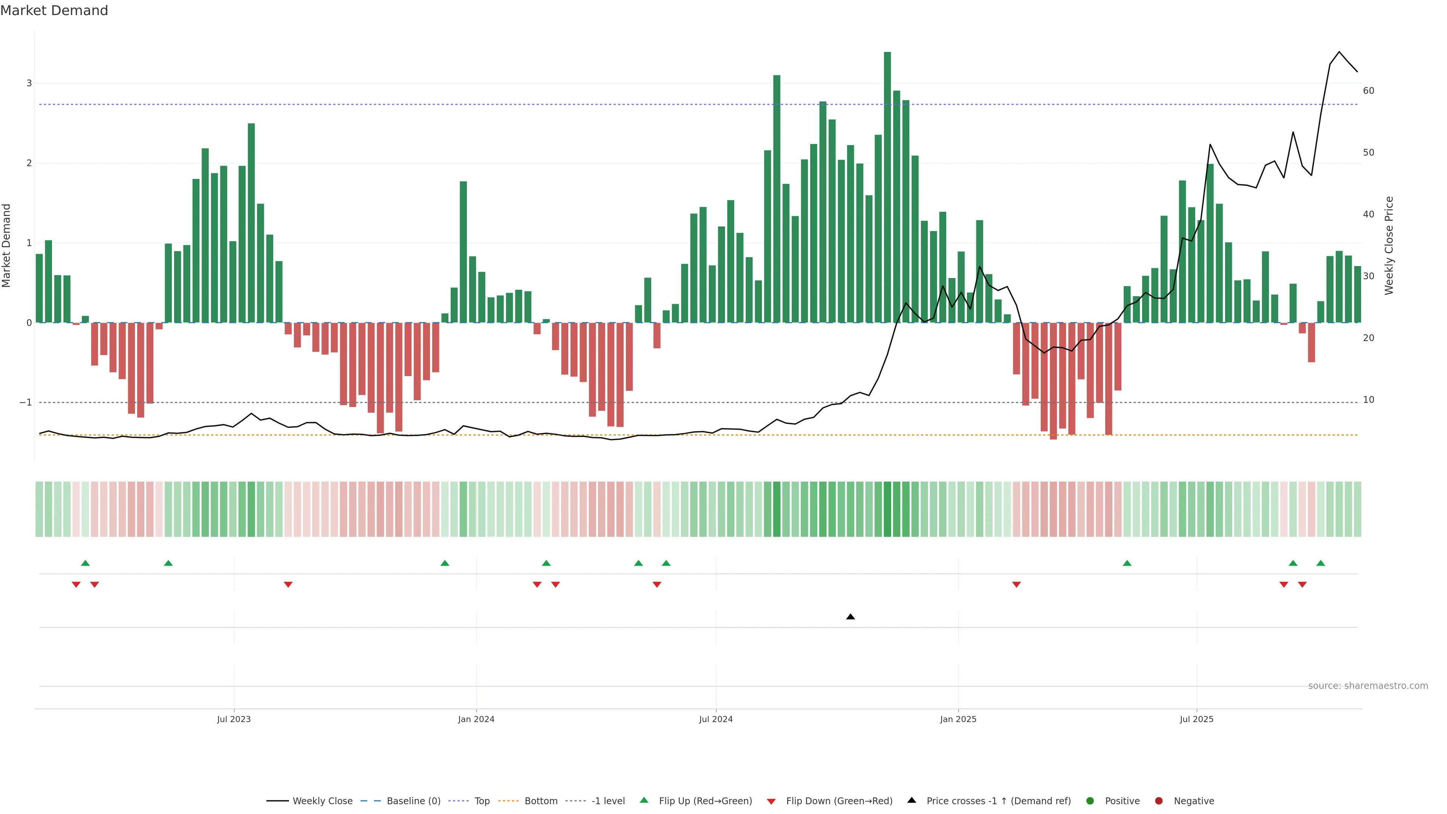Click red Flip Down triangle in legend
The image size is (1447, 814).
tap(771, 801)
